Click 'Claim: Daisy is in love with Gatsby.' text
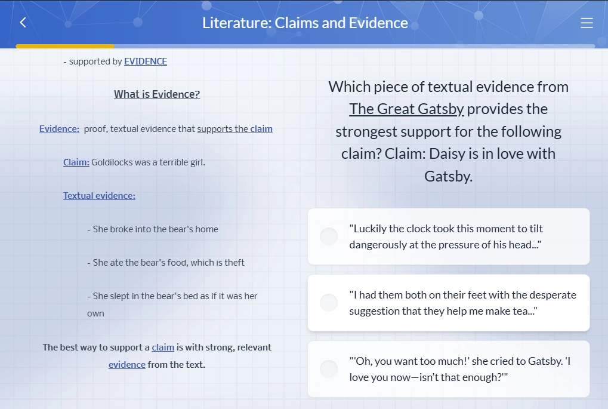The height and width of the screenshot is (409, 608). (449, 165)
